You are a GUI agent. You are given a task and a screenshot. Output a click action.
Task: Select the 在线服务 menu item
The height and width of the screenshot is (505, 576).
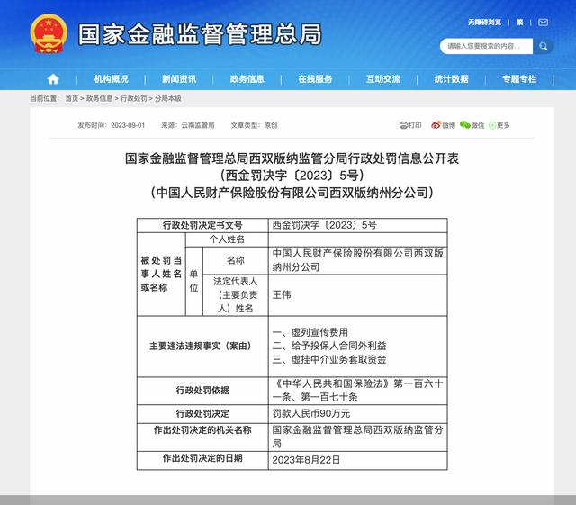[x=315, y=79]
